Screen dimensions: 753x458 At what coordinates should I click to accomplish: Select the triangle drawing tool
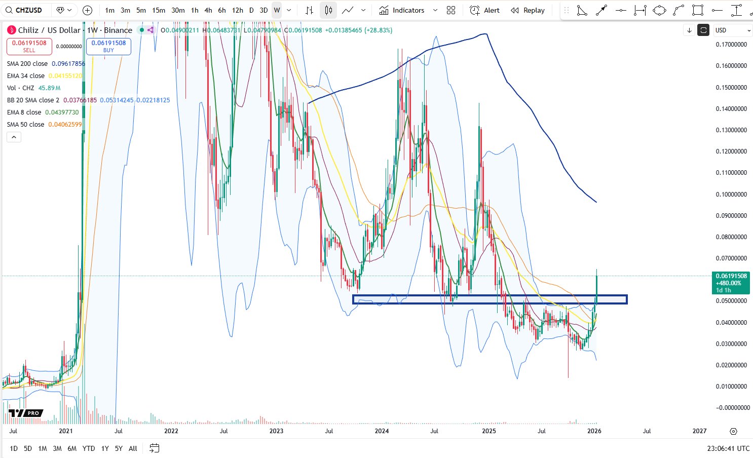[582, 10]
